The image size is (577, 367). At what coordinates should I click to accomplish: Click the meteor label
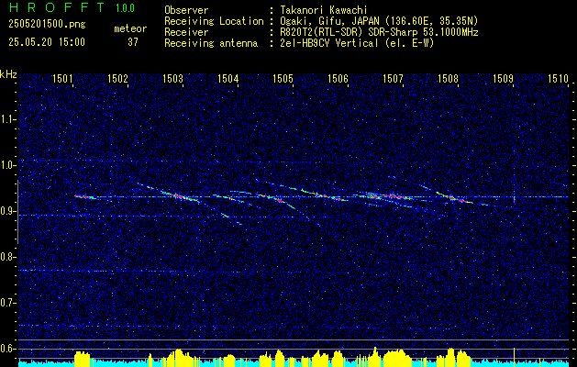coord(130,28)
